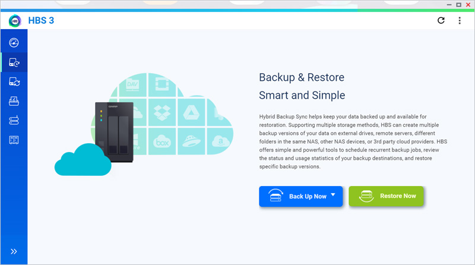Image resolution: width=475 pixels, height=265 pixels.
Task: Click the Dropbox tile in cloud illustration
Action: coord(162,112)
